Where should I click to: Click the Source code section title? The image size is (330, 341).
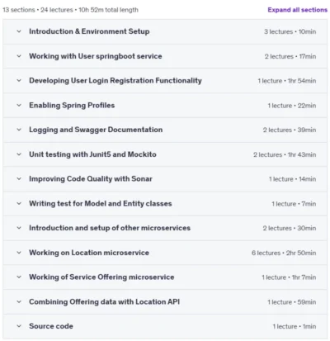tap(51, 326)
